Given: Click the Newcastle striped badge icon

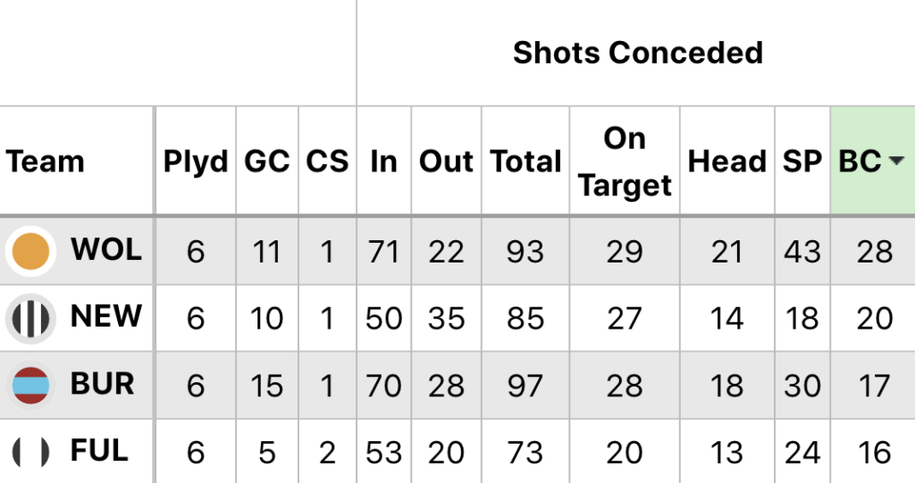Looking at the screenshot, I should point(32,318).
